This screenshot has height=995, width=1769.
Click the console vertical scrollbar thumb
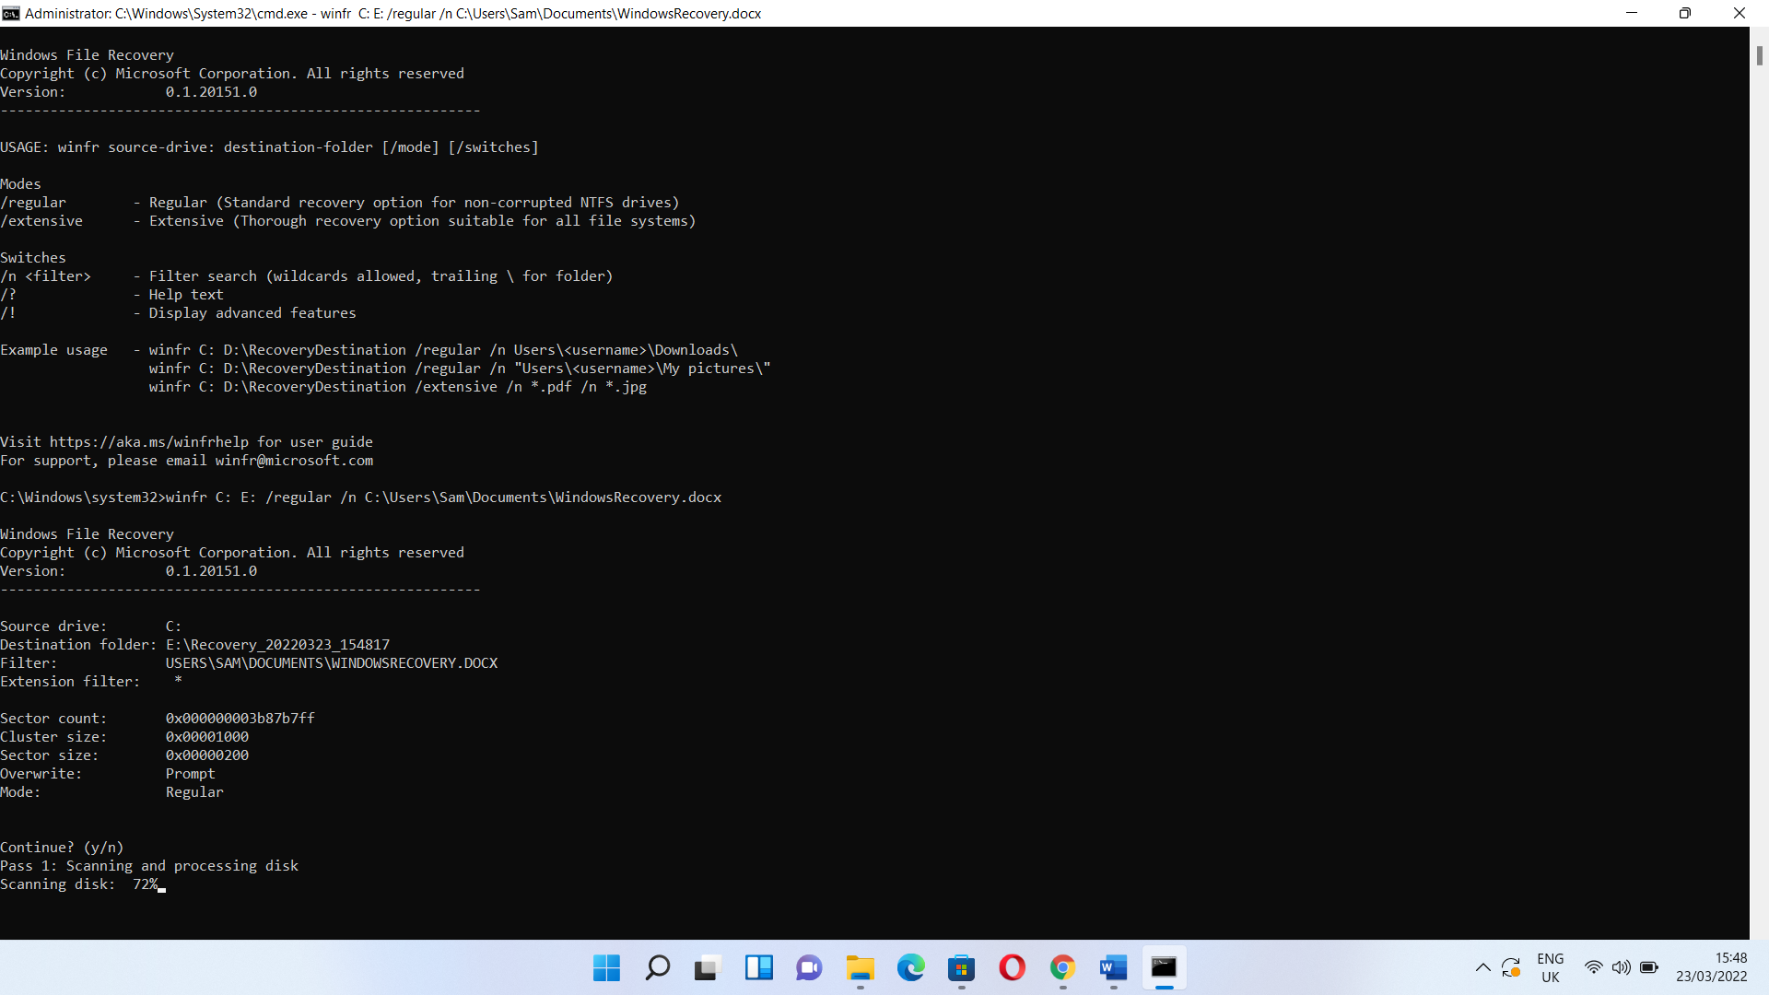pyautogui.click(x=1759, y=55)
